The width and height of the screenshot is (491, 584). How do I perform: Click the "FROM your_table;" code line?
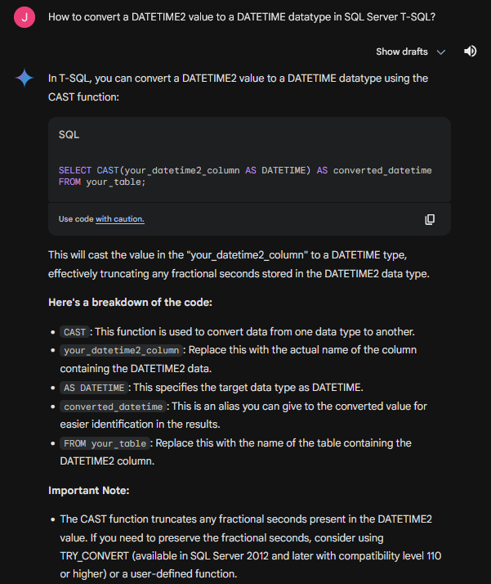pos(102,182)
